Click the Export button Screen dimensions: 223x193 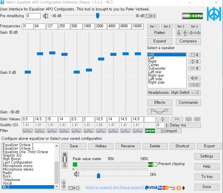tap(209, 146)
